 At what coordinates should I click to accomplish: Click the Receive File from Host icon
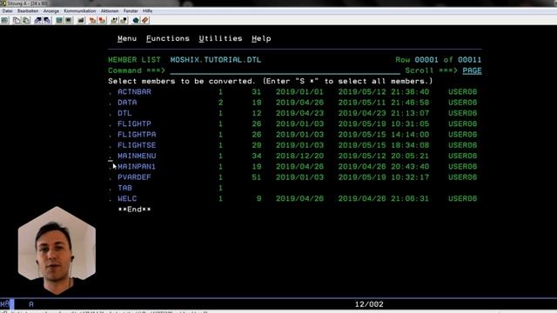coord(47,20)
